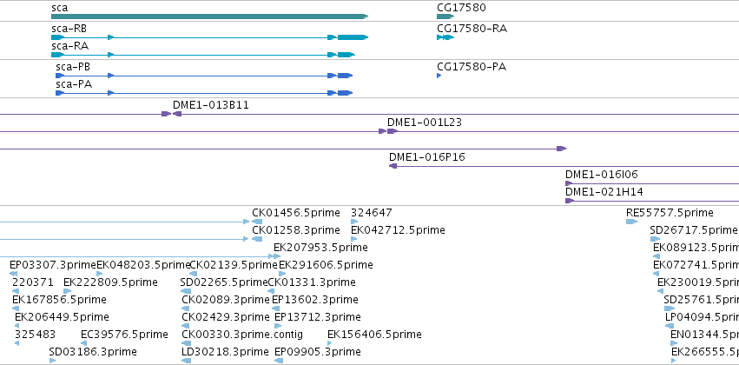Click EST SD02265.5prime

point(224,282)
